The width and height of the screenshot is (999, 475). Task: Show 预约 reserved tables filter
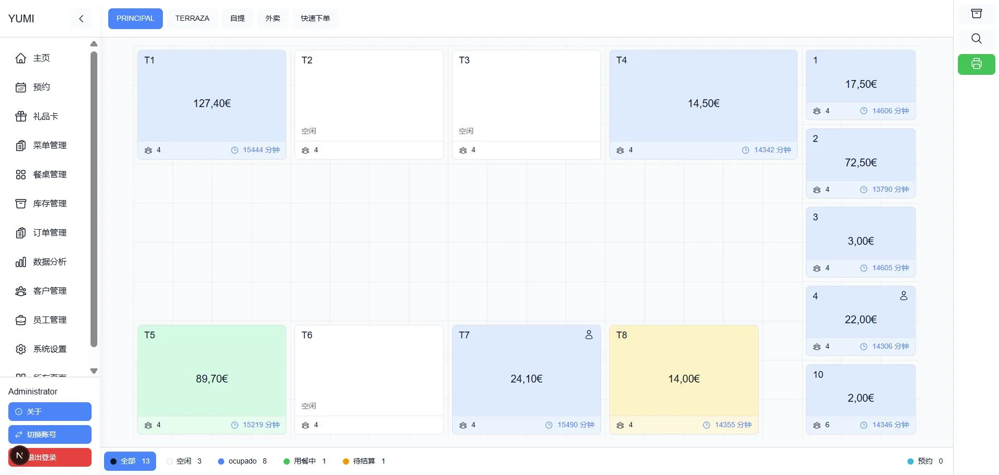click(925, 461)
